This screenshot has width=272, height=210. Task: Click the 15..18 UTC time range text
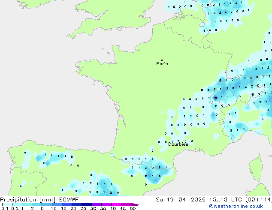(x=225, y=200)
